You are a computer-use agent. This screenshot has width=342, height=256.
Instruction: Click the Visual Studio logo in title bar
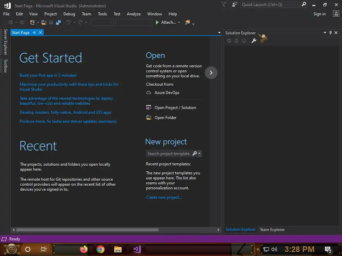click(7, 6)
